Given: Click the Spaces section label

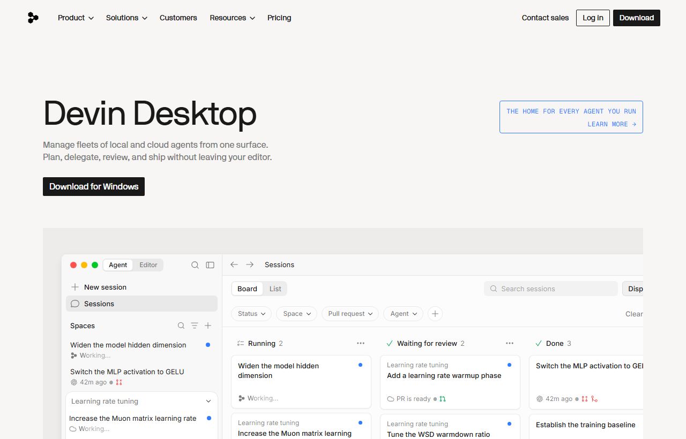Looking at the screenshot, I should pos(83,326).
